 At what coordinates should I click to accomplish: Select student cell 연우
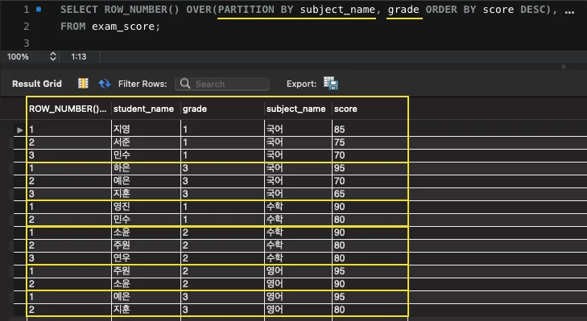(x=146, y=258)
